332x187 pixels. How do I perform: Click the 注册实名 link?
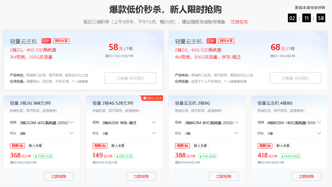pos(239,22)
